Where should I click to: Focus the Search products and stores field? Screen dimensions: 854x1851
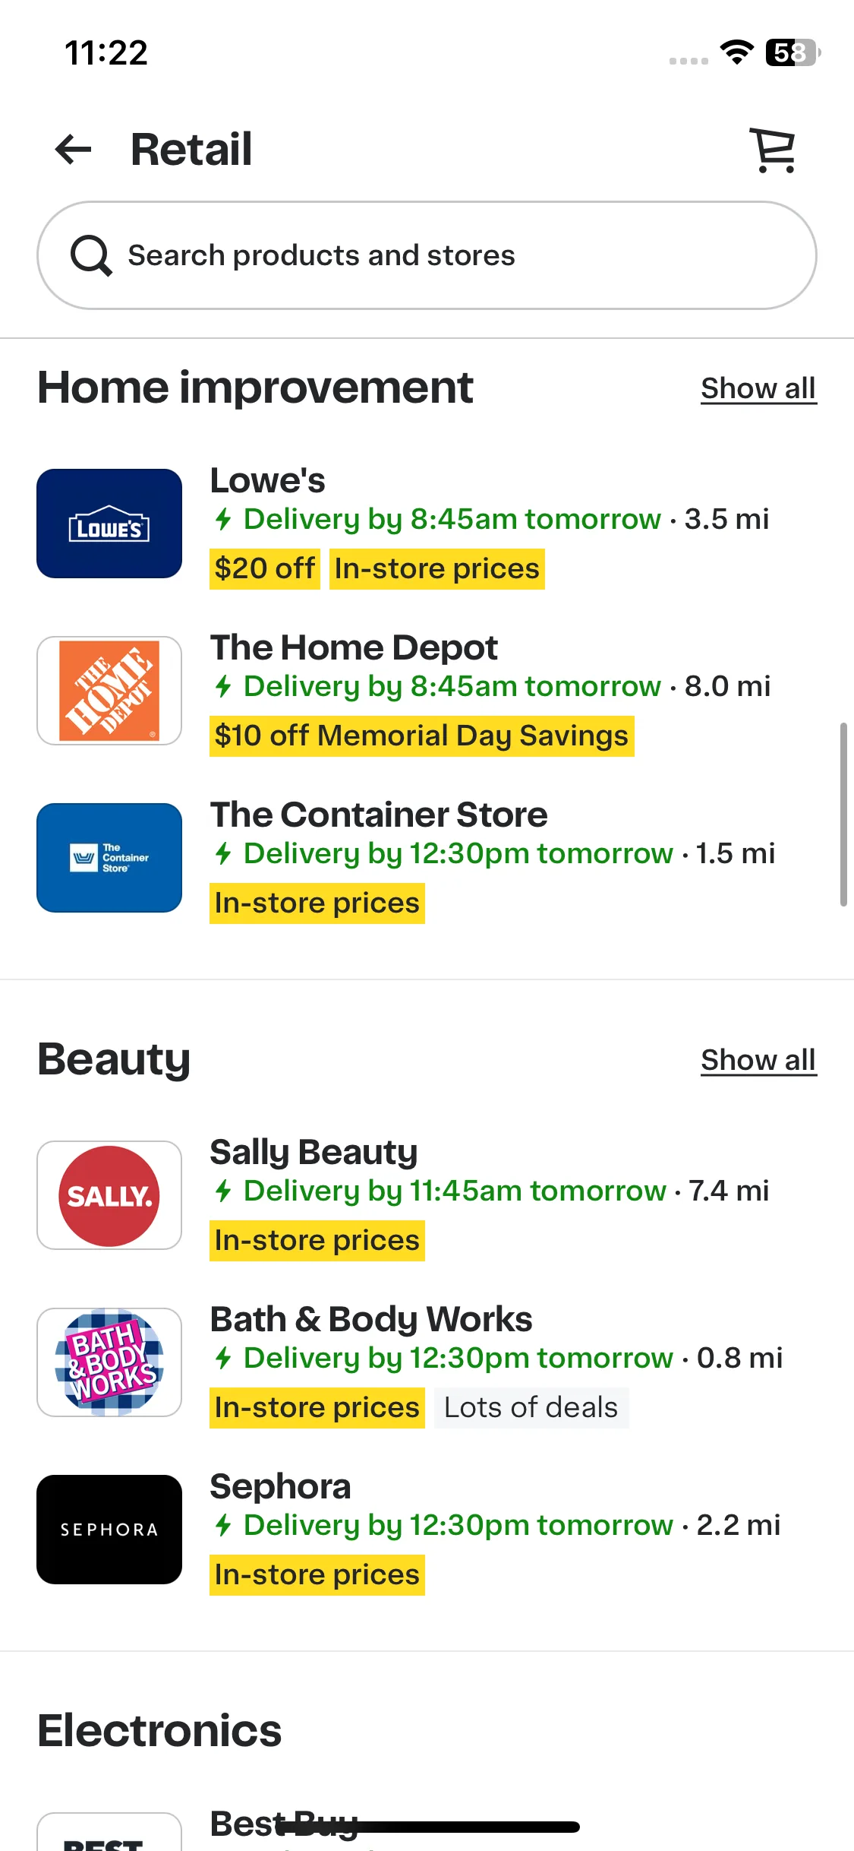coord(427,255)
